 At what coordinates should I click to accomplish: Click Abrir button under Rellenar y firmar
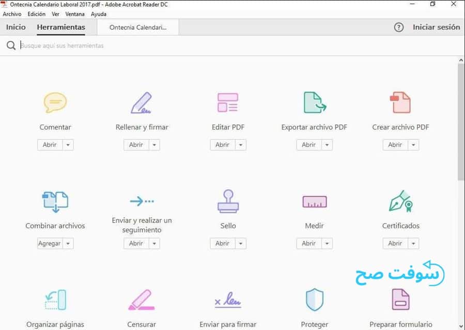coord(136,145)
